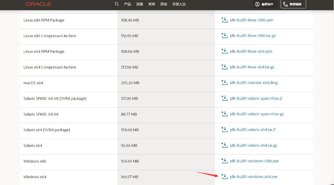Download jdk-8u281-linux-i586.rpm link
334x185 pixels.
[x=252, y=20]
